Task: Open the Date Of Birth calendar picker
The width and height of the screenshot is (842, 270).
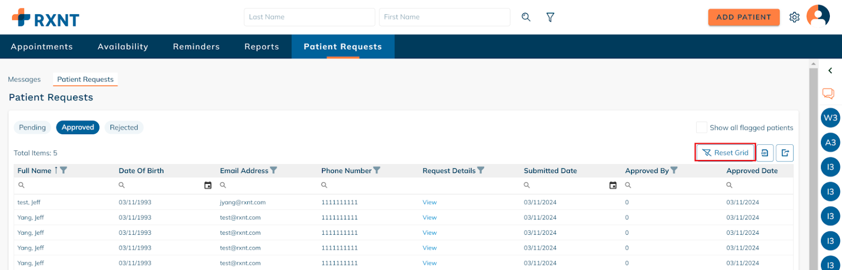Action: (x=208, y=185)
